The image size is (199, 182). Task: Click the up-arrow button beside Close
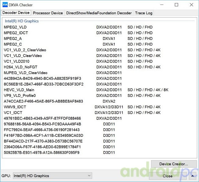193,176
